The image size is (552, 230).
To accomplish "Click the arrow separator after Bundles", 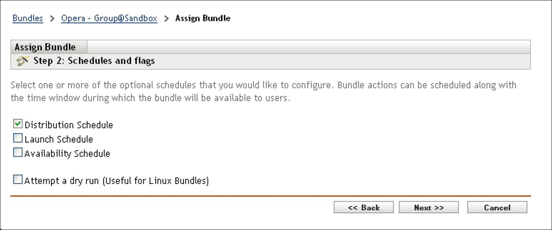I will click(52, 18).
